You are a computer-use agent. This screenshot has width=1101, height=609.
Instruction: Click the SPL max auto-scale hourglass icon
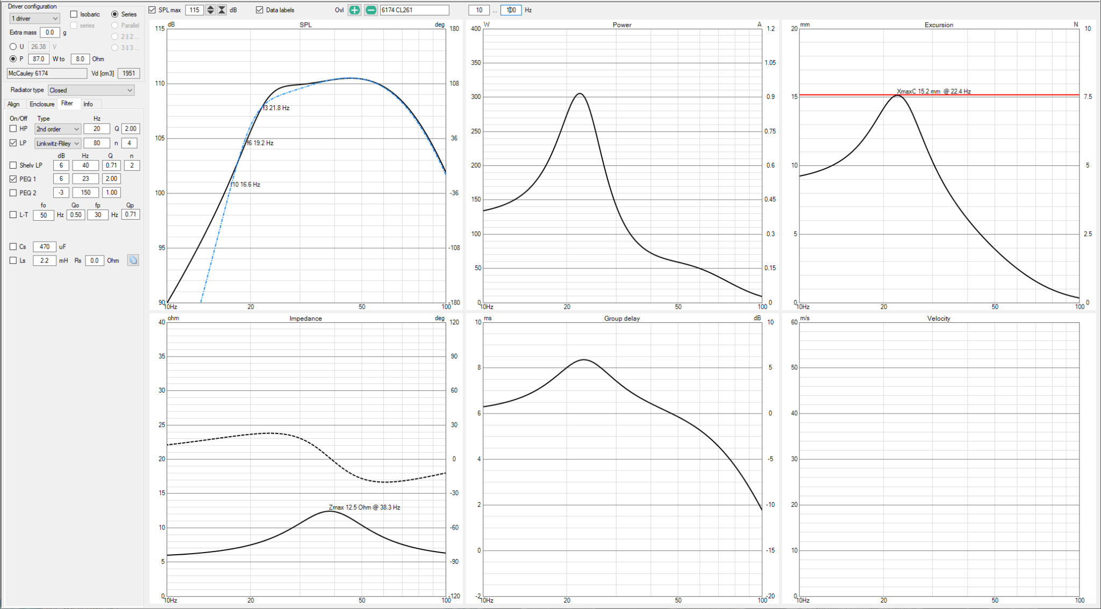221,10
